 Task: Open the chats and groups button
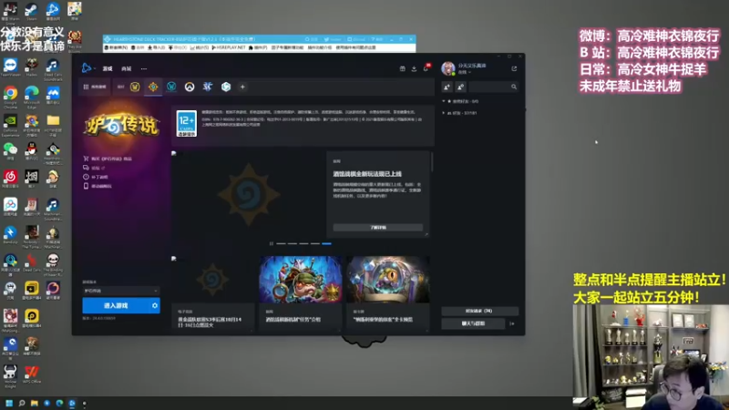[x=473, y=323]
